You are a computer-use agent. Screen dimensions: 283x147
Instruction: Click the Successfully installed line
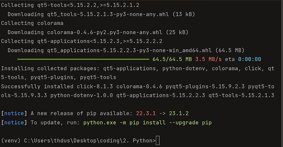coord(138,91)
